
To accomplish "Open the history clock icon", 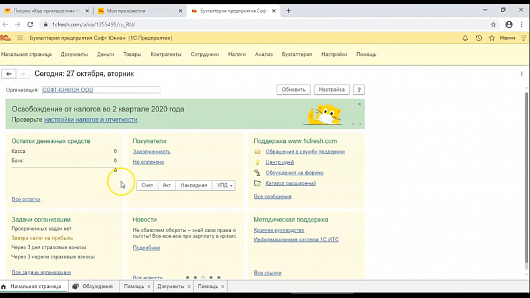I will (479, 38).
